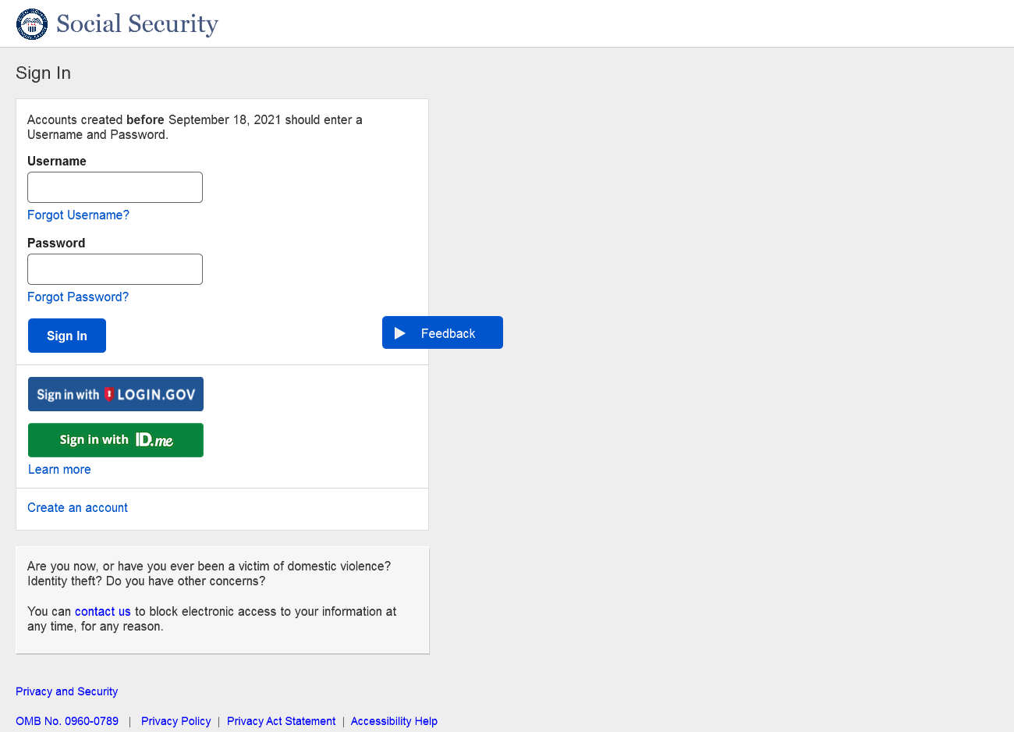The height and width of the screenshot is (732, 1014).
Task: Click the Feedback play arrow icon
Action: (x=400, y=333)
